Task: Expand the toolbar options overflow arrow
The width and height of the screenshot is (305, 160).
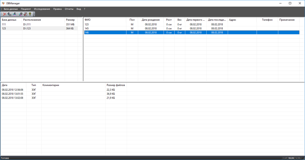Action: click(x=34, y=15)
